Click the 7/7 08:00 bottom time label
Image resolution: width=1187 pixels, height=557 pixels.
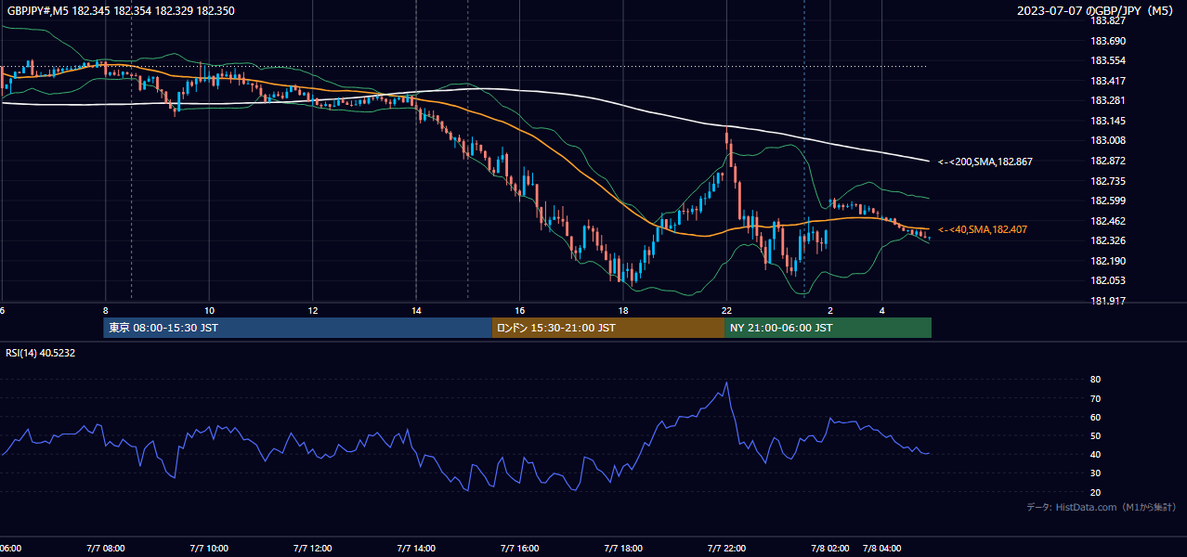[104, 549]
